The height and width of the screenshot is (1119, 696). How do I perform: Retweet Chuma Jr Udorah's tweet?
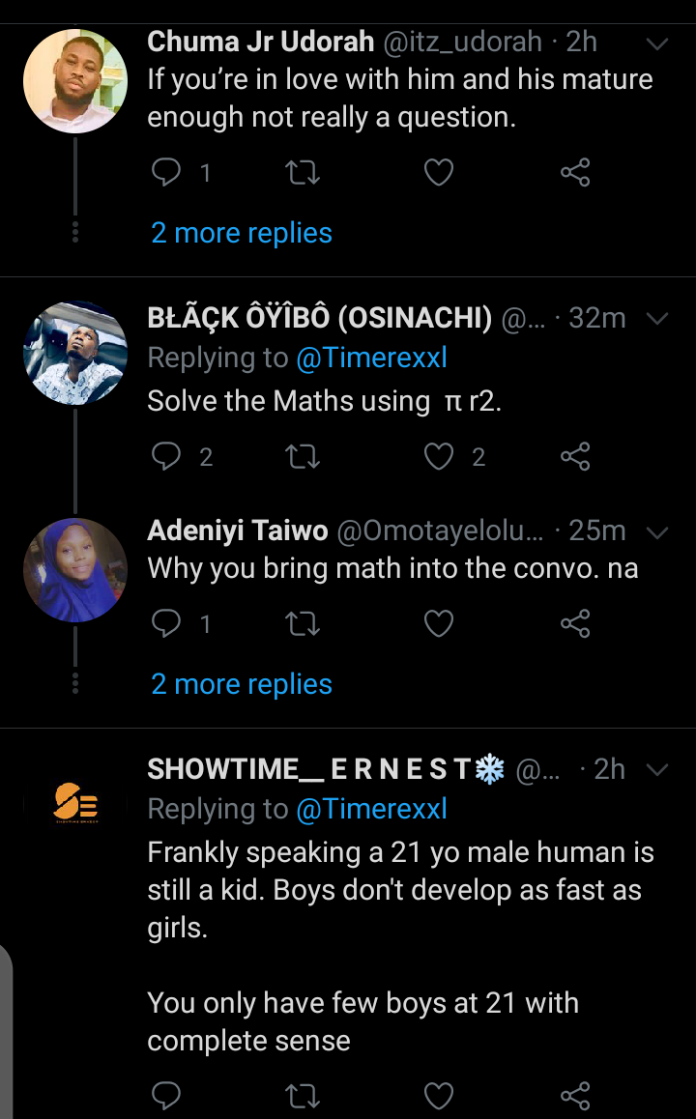pos(302,173)
